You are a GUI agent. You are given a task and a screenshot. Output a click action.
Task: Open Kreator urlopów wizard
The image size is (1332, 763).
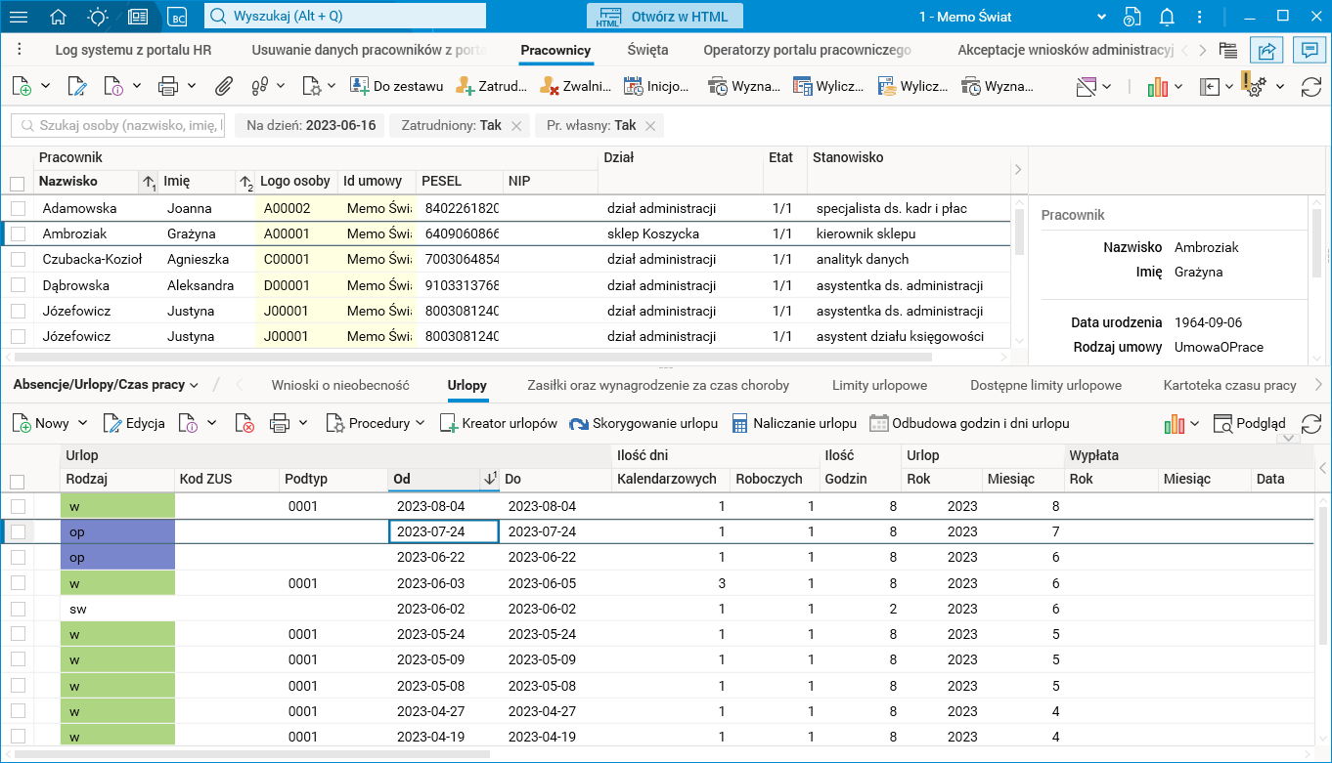tap(498, 423)
